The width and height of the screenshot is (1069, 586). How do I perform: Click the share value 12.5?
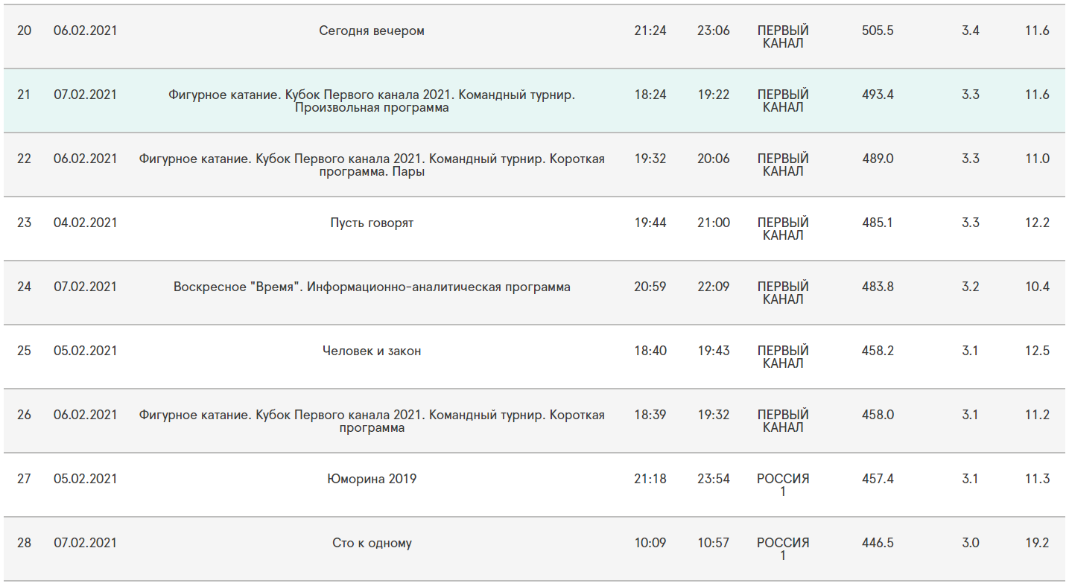(1037, 351)
